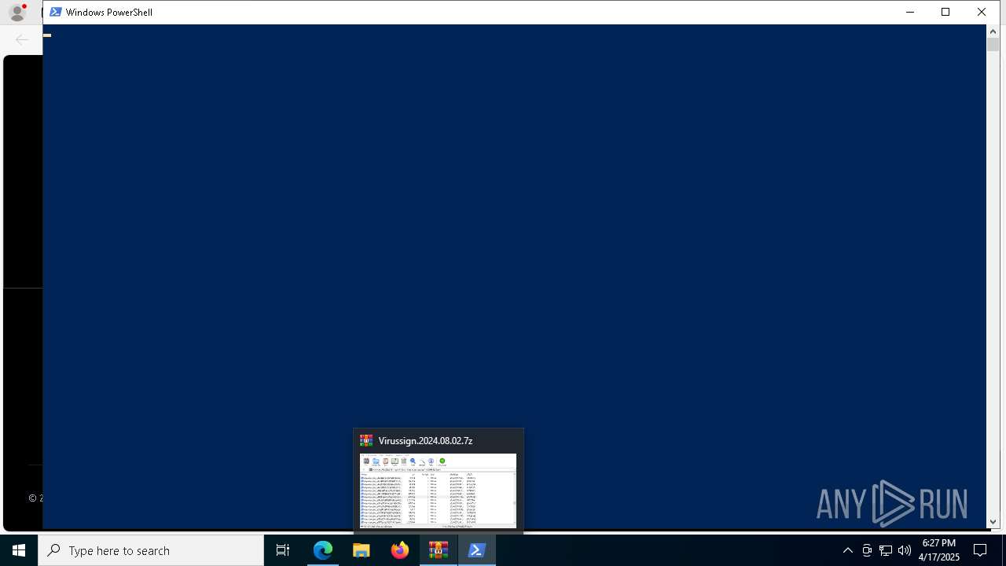Open the clock showing 6:27 PM
The width and height of the screenshot is (1006, 566).
pos(939,550)
